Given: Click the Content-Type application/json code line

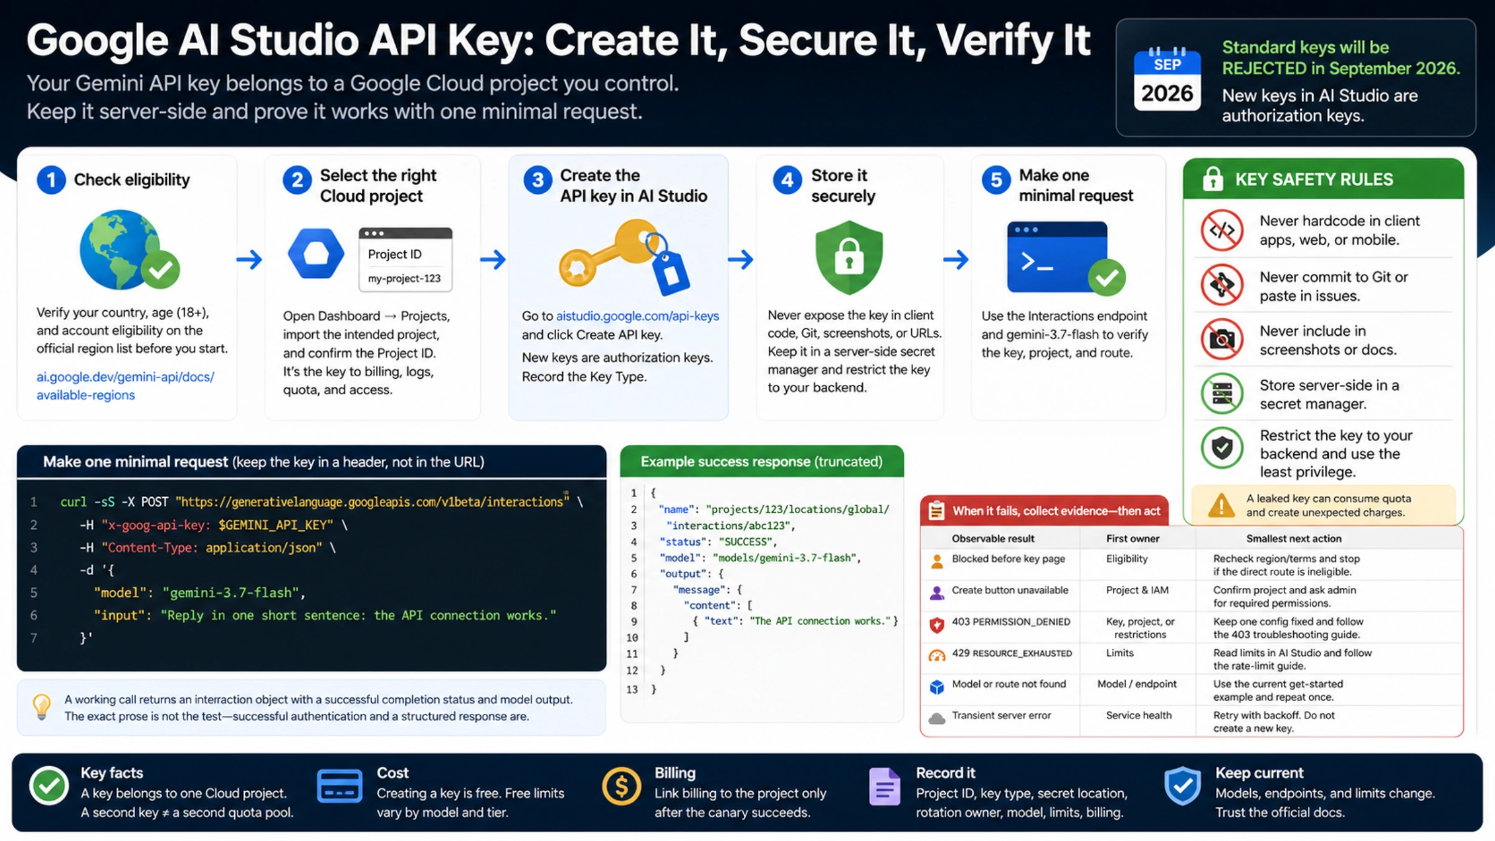Looking at the screenshot, I should point(207,548).
